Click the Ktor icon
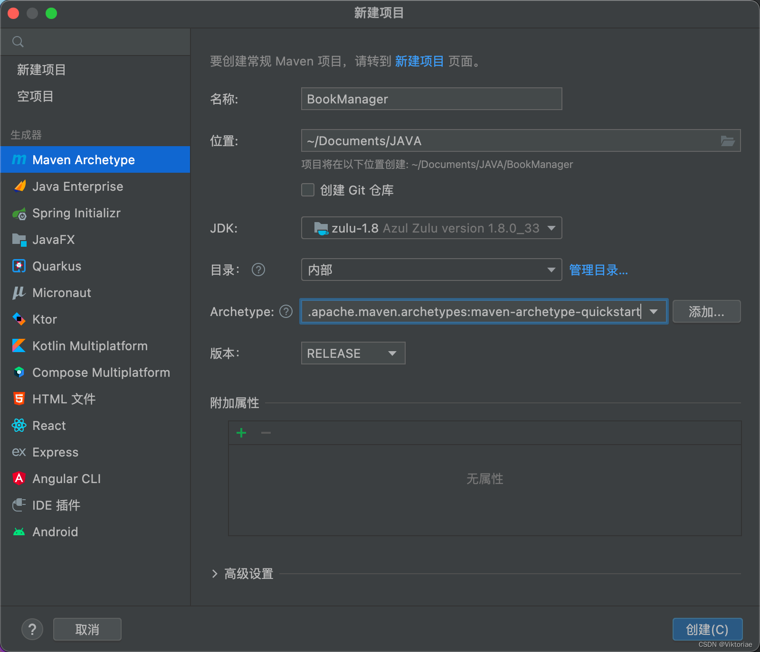The image size is (760, 652). click(x=19, y=319)
